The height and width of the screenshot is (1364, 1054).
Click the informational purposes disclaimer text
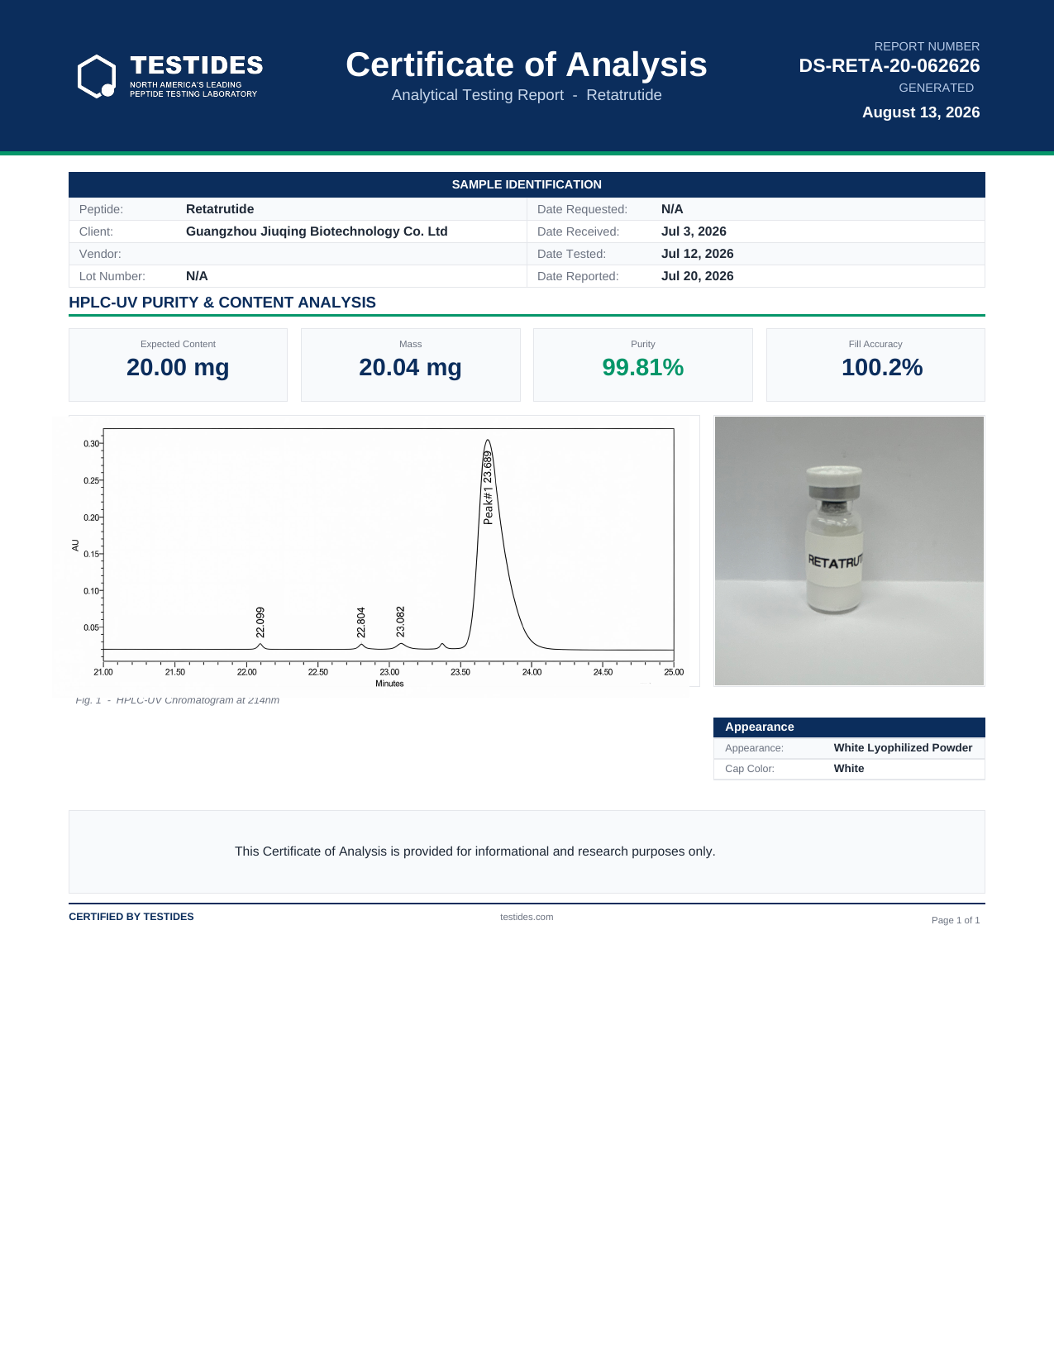click(475, 851)
